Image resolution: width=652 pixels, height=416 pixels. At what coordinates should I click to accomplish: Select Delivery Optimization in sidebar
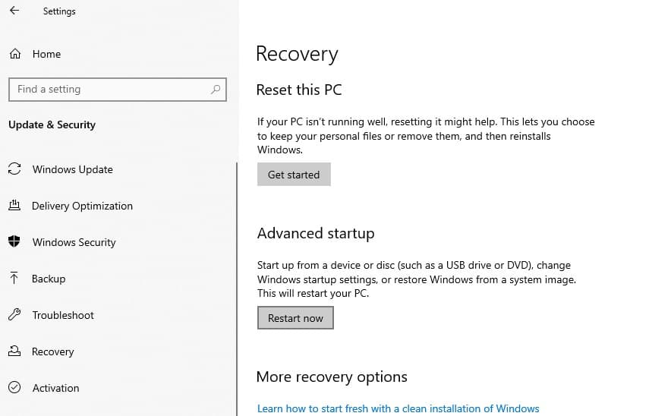[x=82, y=206]
